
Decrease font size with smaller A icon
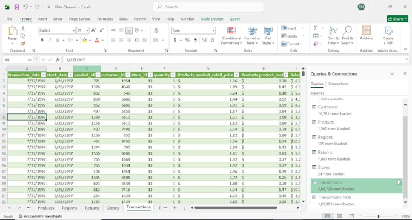click(101, 30)
